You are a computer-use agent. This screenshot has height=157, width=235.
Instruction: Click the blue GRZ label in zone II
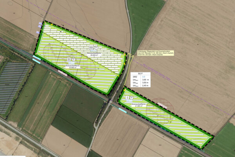(70, 63)
